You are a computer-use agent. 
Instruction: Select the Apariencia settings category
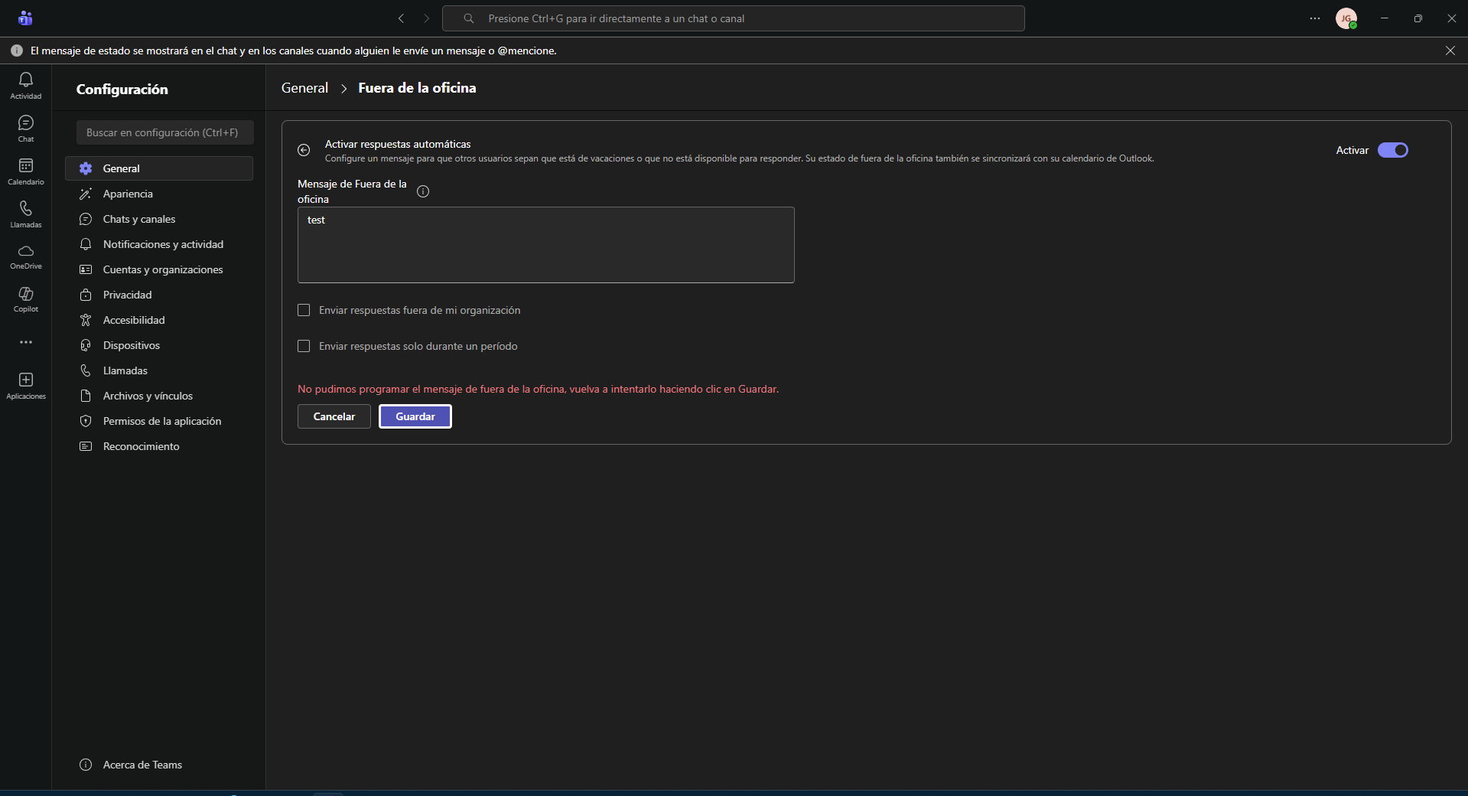coord(159,194)
